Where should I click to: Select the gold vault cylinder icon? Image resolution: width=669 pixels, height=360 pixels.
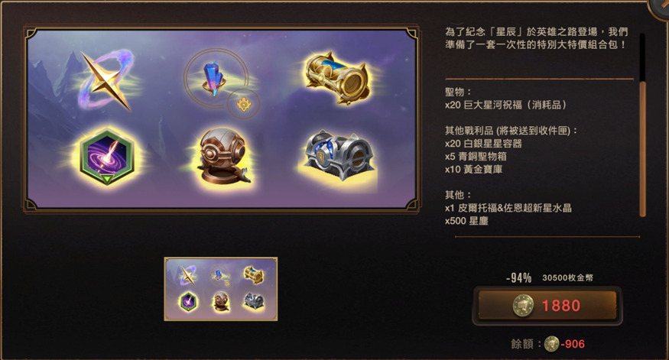tap(337, 78)
